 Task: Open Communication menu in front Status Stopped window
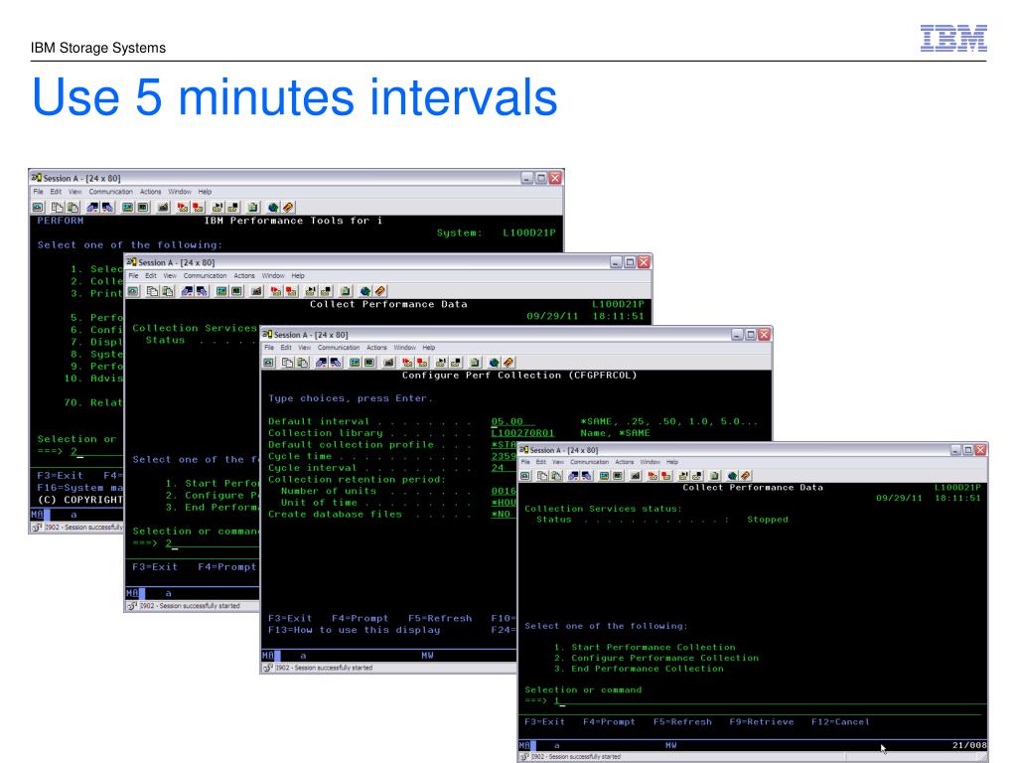point(589,462)
